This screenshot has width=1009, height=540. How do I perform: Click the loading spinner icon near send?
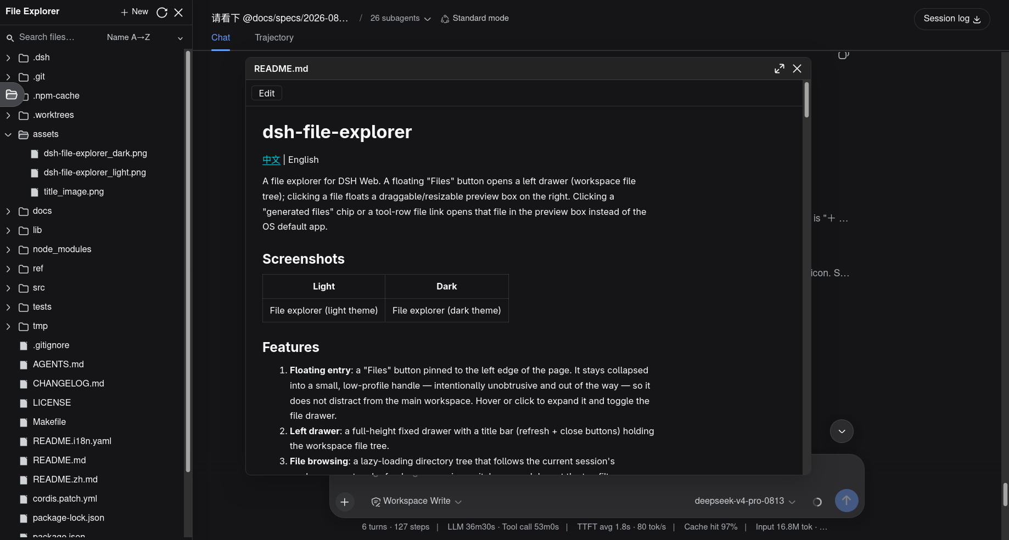click(x=817, y=502)
